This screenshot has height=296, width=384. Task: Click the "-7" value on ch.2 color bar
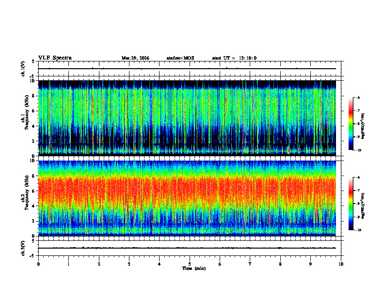tap(358, 191)
